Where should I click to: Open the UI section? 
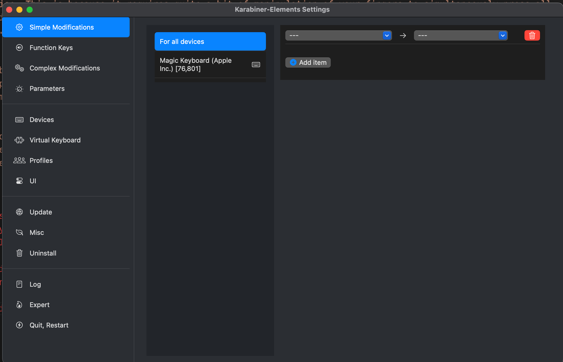(x=66, y=181)
